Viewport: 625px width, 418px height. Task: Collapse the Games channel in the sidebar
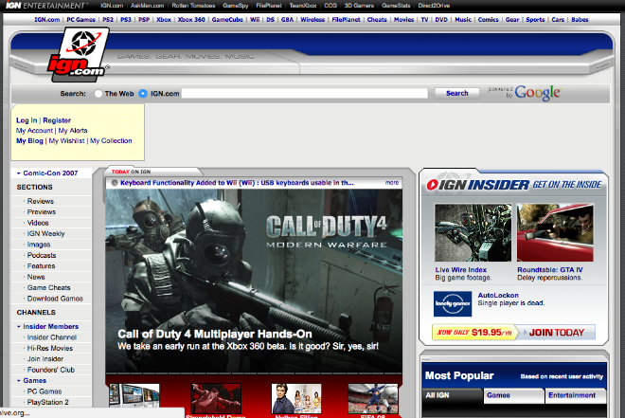pyautogui.click(x=18, y=379)
